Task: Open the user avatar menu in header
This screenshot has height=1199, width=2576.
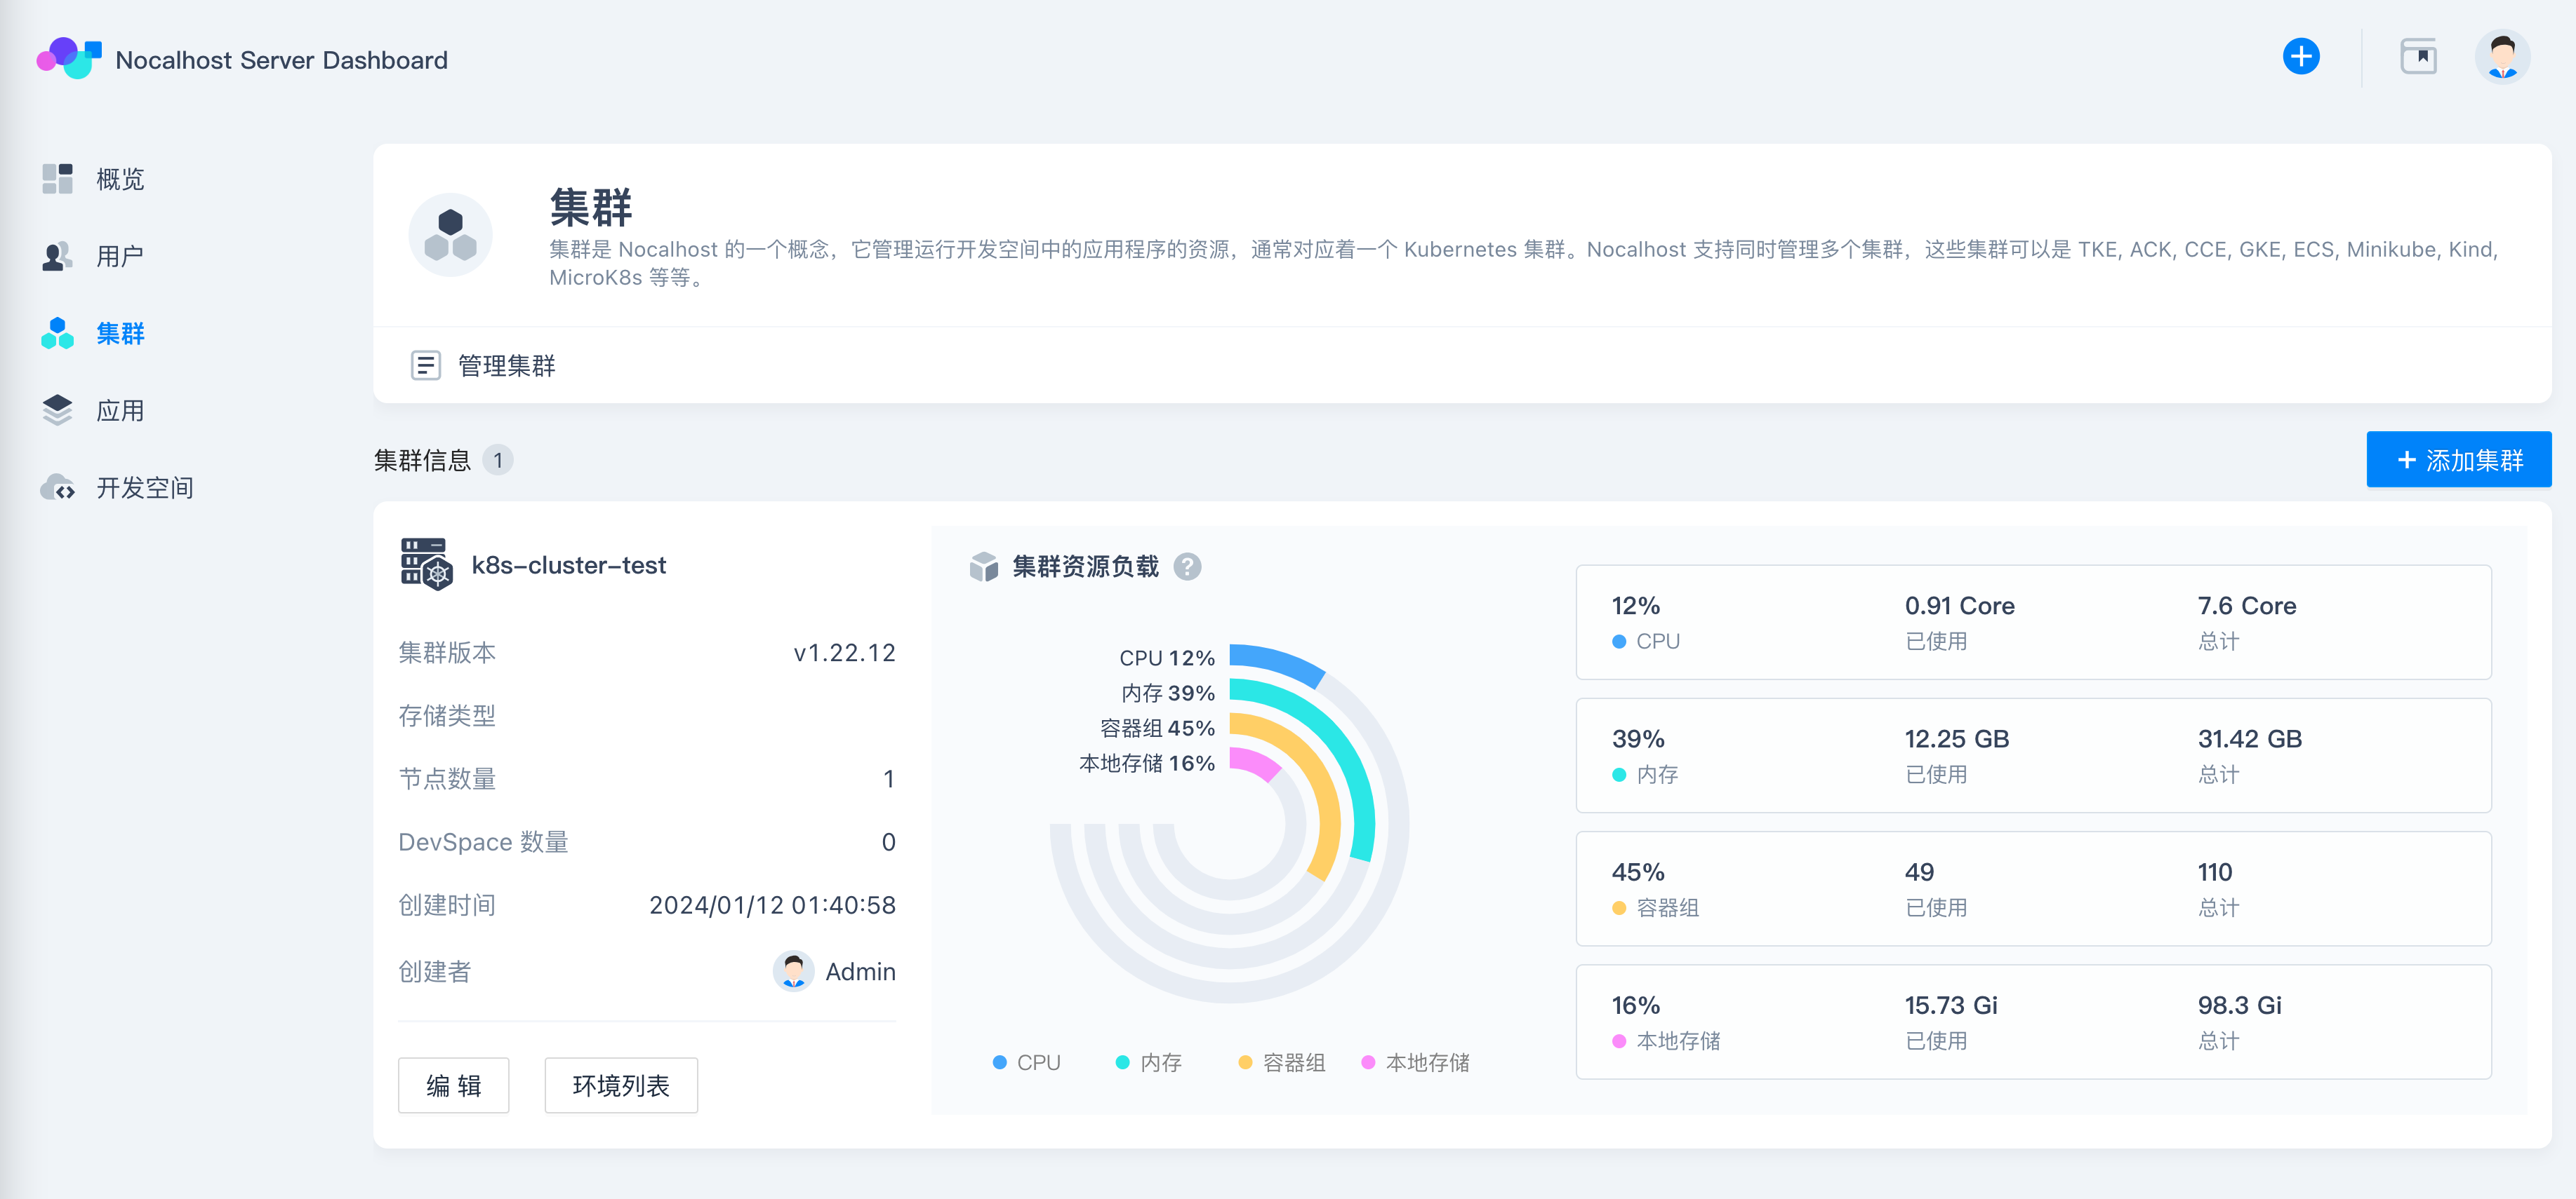Action: [2502, 57]
